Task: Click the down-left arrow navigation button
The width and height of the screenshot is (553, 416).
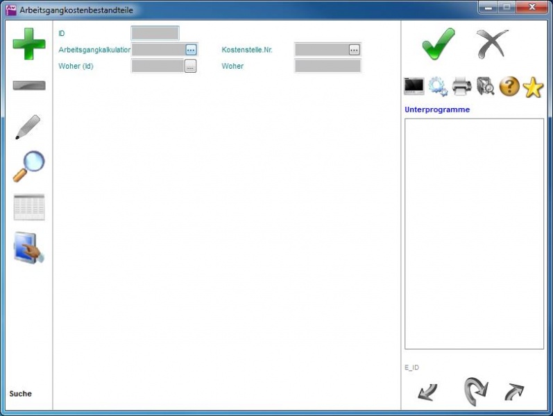Action: [427, 392]
